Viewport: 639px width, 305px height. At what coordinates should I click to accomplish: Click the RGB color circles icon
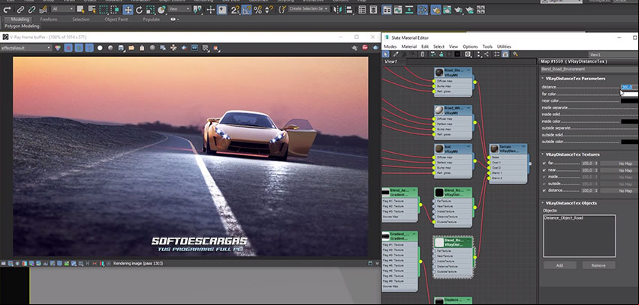[x=58, y=48]
